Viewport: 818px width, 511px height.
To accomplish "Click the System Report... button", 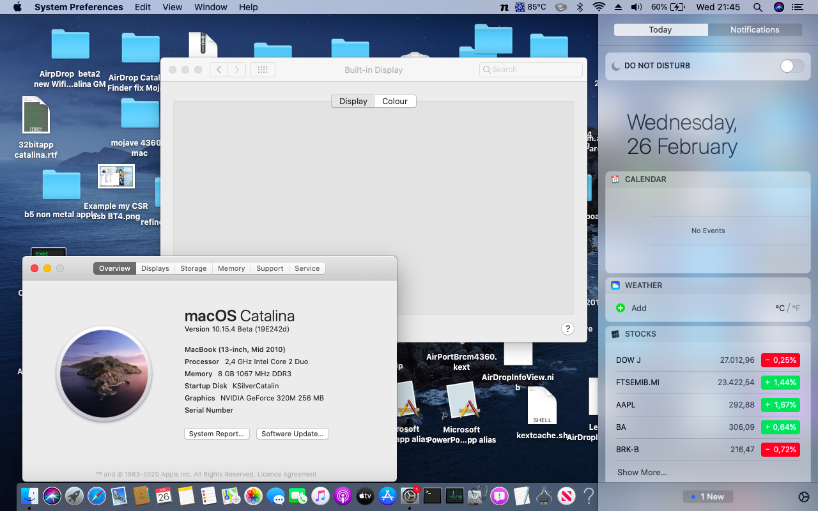I will tap(217, 434).
